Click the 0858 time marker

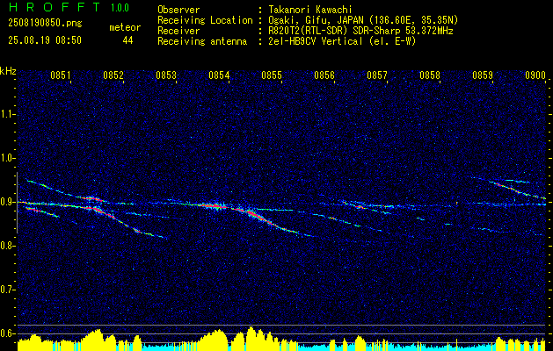point(430,75)
